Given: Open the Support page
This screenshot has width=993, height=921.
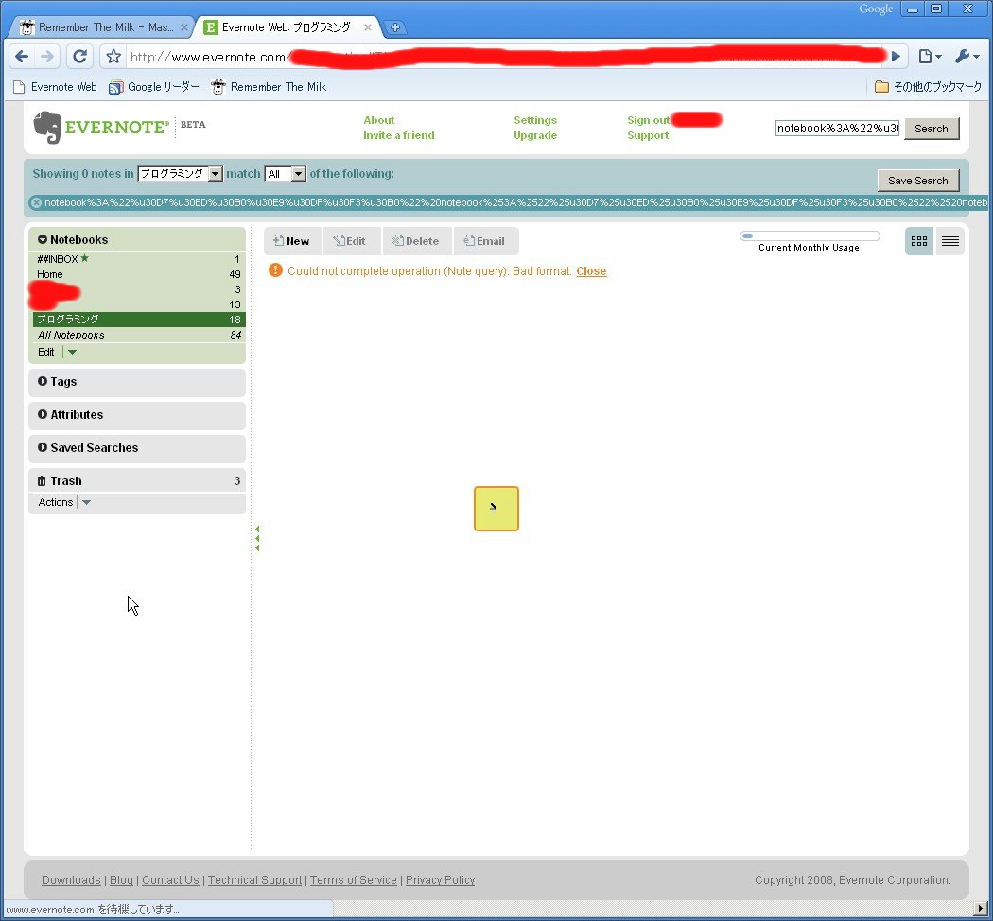Looking at the screenshot, I should [x=648, y=135].
